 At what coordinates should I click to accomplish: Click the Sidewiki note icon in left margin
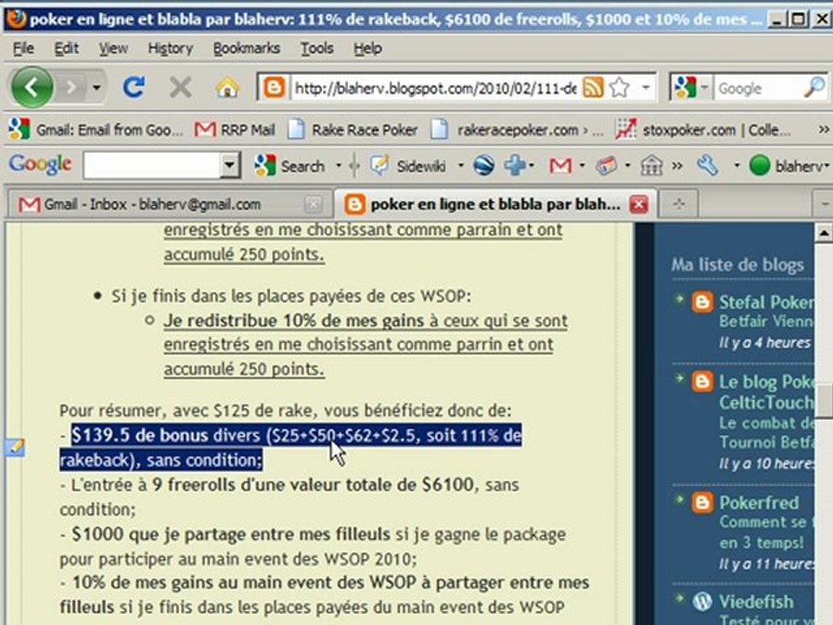pyautogui.click(x=16, y=447)
